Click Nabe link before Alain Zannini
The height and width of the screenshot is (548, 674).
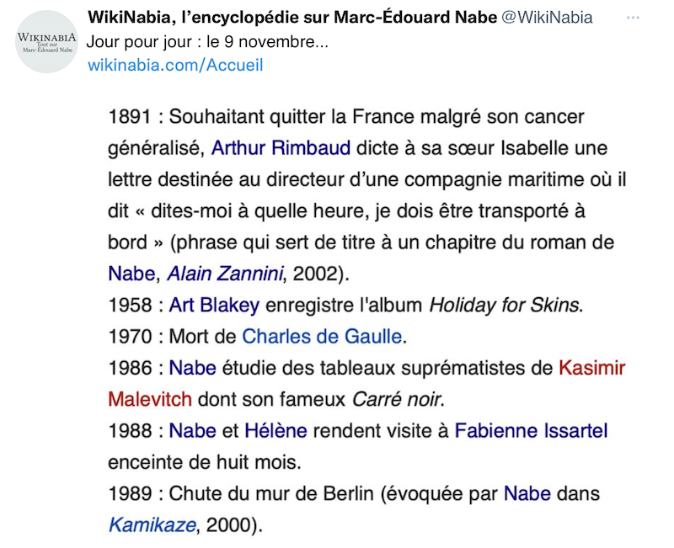[x=132, y=273]
